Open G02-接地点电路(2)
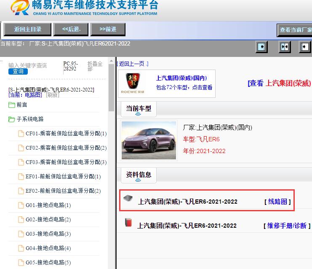 click(48, 219)
